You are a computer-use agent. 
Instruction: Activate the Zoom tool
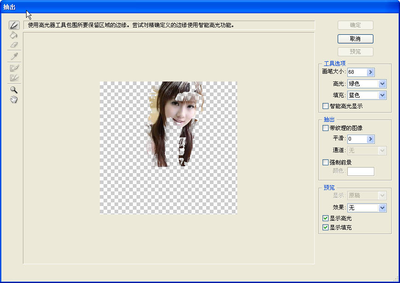coord(14,90)
